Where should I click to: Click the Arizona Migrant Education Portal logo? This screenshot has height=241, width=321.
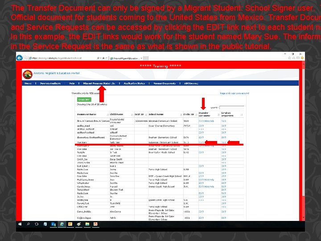click(28, 75)
